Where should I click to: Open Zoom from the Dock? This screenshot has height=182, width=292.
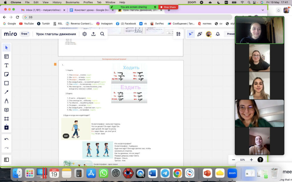[x=232, y=173]
